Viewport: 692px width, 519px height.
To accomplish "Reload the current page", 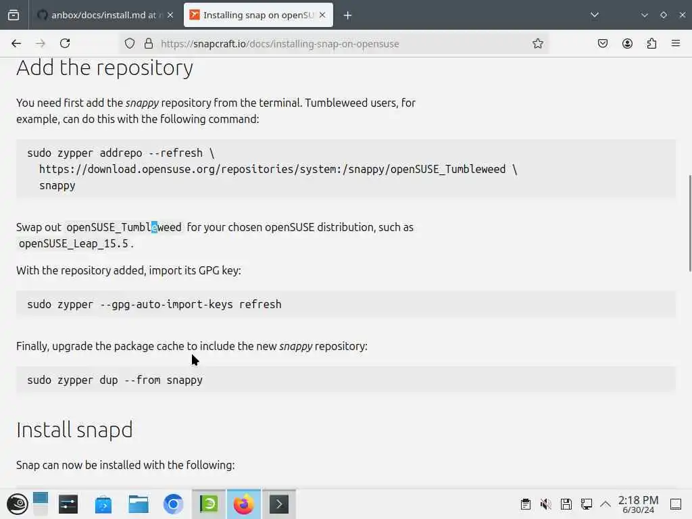I will [65, 43].
